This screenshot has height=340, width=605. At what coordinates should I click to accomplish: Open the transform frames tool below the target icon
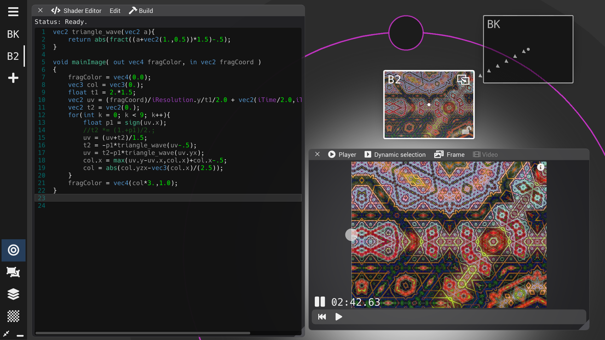click(13, 272)
